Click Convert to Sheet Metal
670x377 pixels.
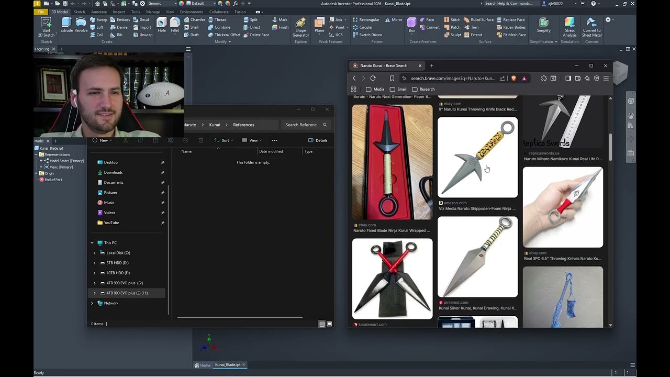tap(591, 27)
